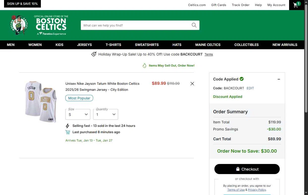The image size is (308, 195).
Task: Open the Track Order link
Action: (241, 5)
